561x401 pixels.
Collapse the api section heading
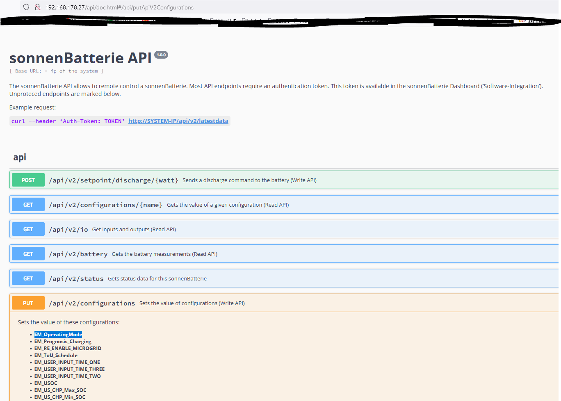[20, 157]
